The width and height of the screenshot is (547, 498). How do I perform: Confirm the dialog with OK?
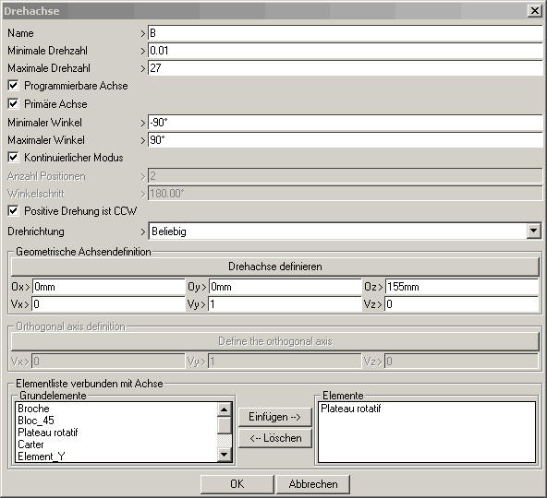(237, 484)
